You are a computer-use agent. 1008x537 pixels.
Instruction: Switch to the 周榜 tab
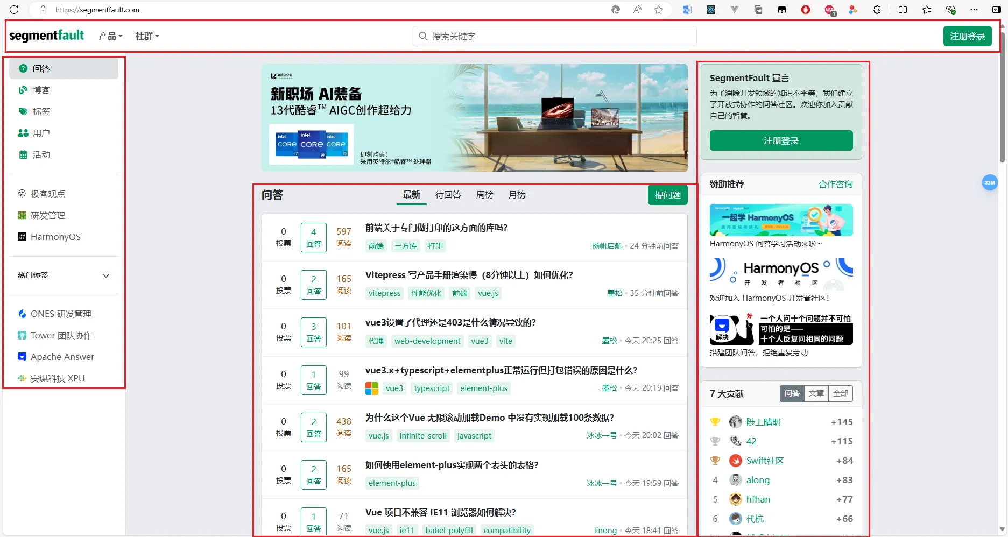(x=484, y=195)
